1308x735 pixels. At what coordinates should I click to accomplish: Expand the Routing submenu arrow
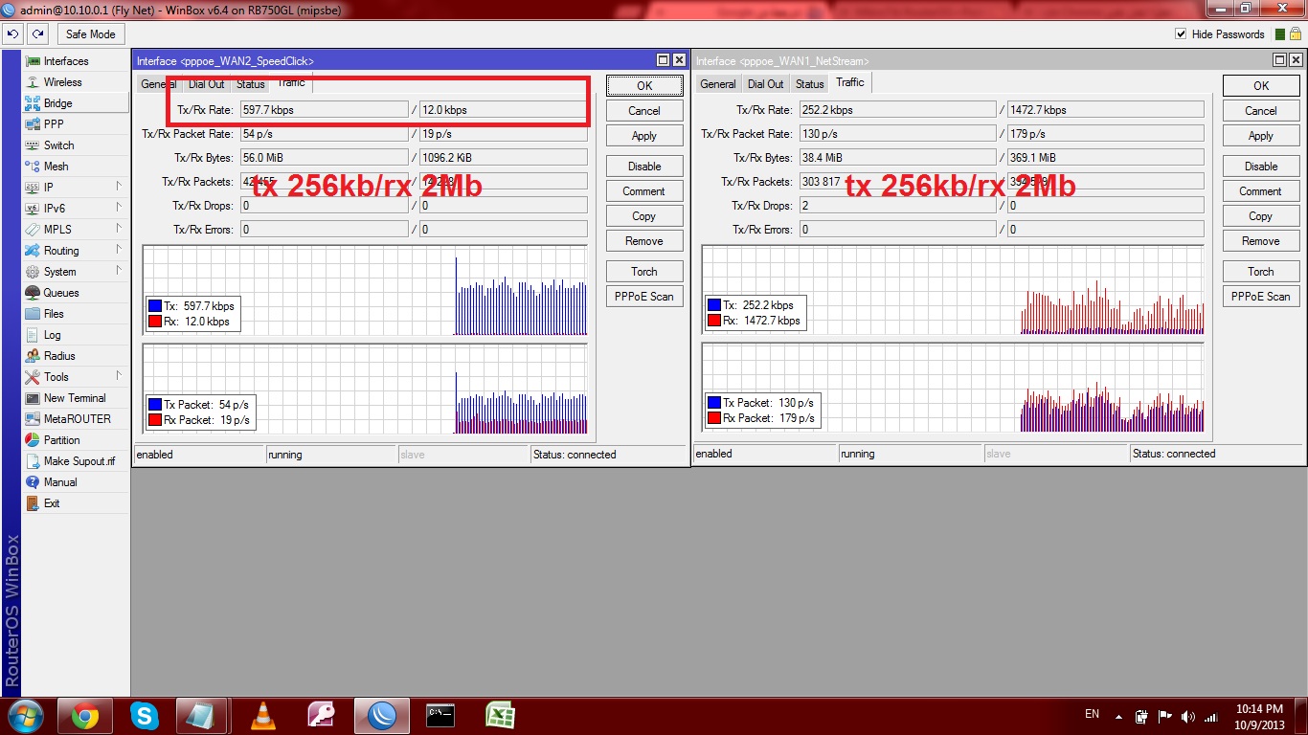pyautogui.click(x=119, y=250)
